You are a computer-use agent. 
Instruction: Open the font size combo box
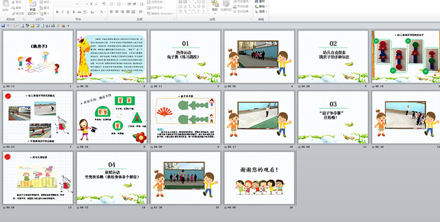[84, 4]
